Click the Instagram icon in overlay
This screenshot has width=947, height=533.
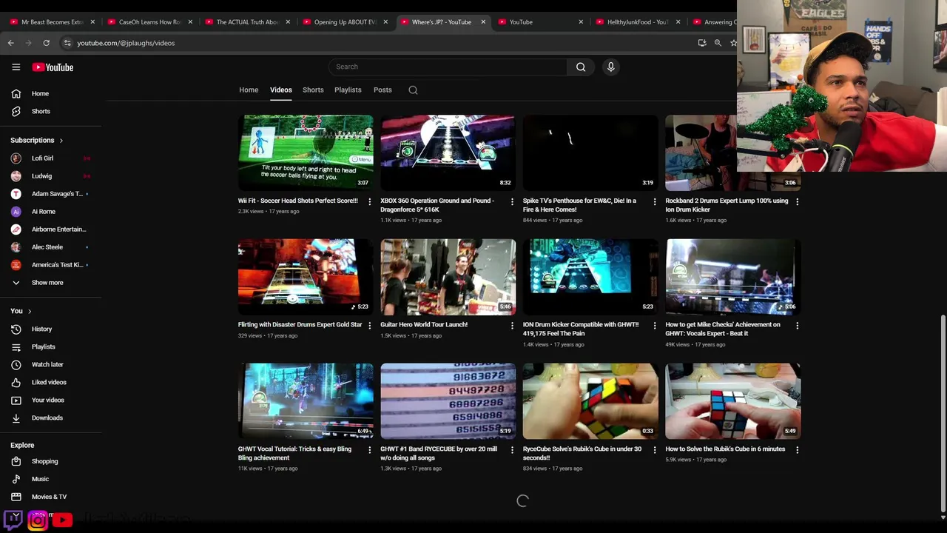(x=38, y=520)
